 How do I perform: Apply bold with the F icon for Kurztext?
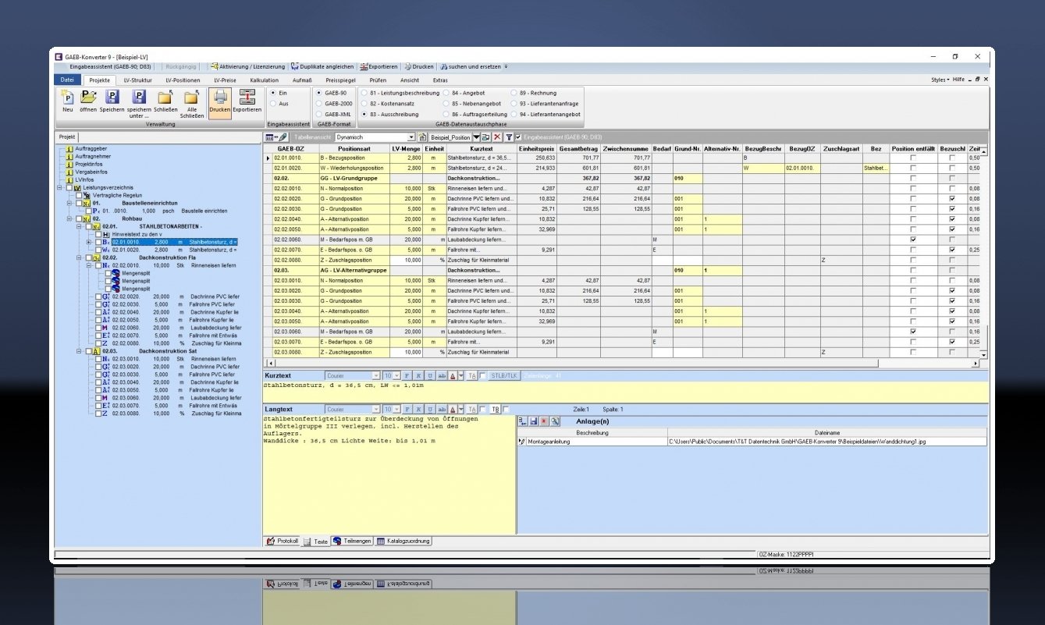[407, 375]
